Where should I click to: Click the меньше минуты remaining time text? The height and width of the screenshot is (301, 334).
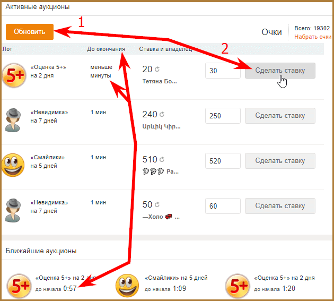point(101,71)
